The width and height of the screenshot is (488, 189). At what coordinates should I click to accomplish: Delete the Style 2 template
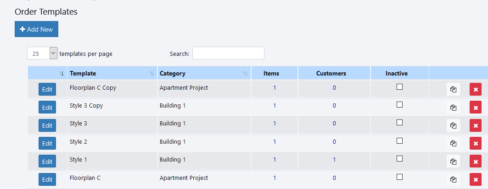tap(475, 143)
